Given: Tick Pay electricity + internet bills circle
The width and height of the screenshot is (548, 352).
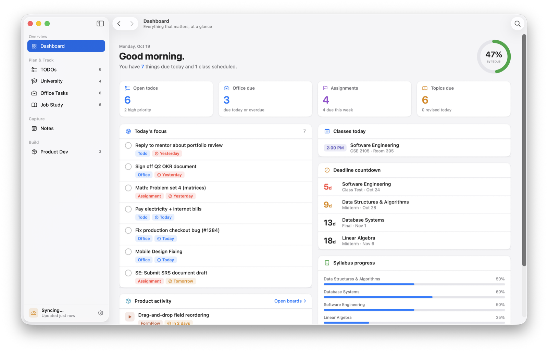Looking at the screenshot, I should [128, 209].
